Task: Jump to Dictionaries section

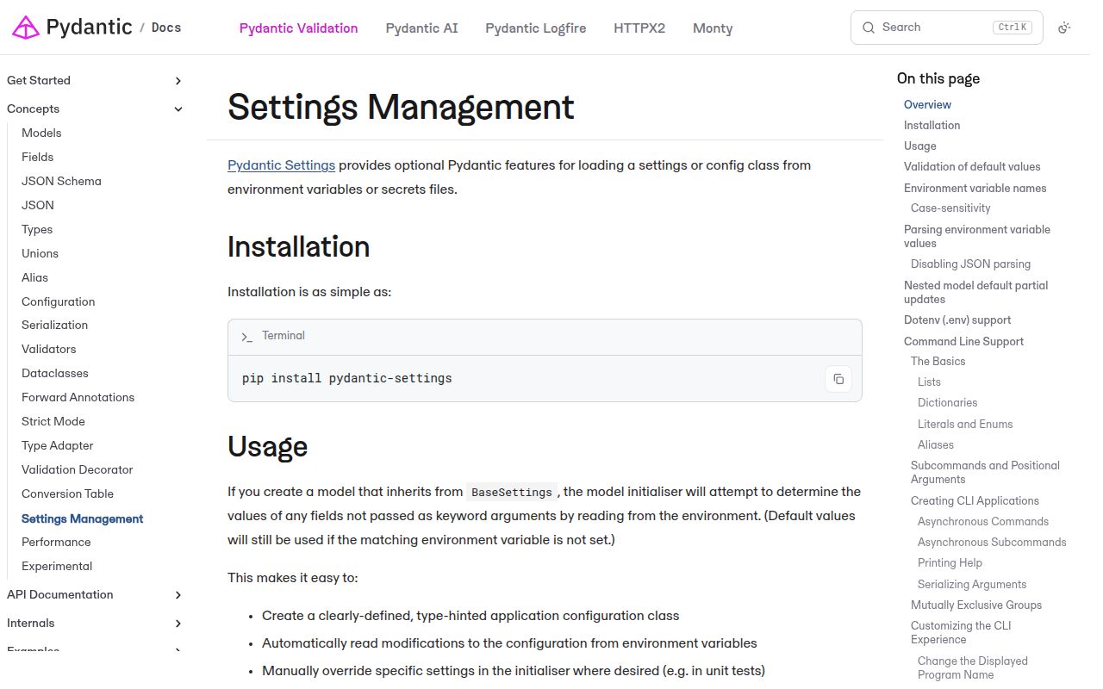Action: click(x=947, y=402)
